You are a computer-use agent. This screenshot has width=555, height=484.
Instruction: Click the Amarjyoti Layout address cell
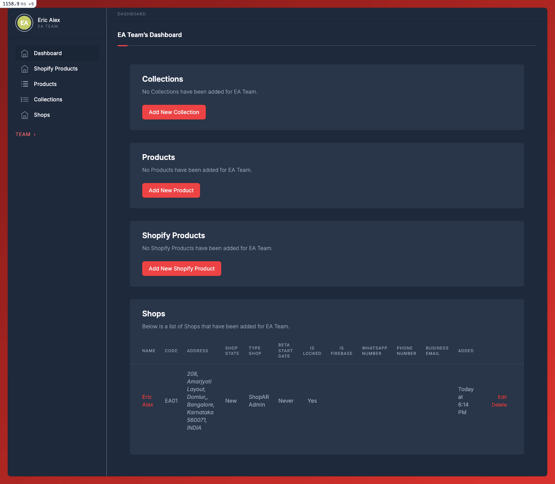point(201,401)
